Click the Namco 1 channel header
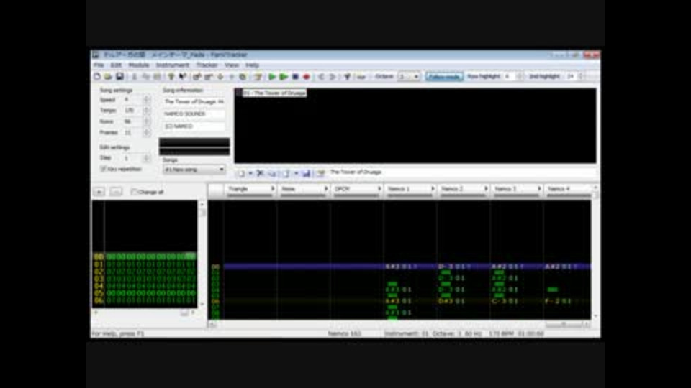This screenshot has height=388, width=691. click(410, 190)
